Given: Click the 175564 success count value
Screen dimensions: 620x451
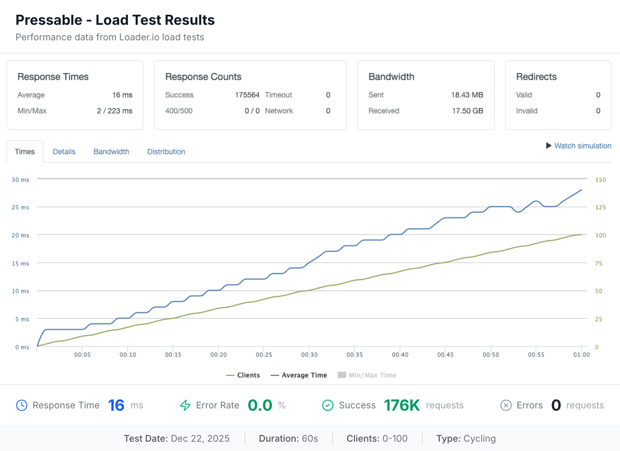Looking at the screenshot, I should pos(247,95).
